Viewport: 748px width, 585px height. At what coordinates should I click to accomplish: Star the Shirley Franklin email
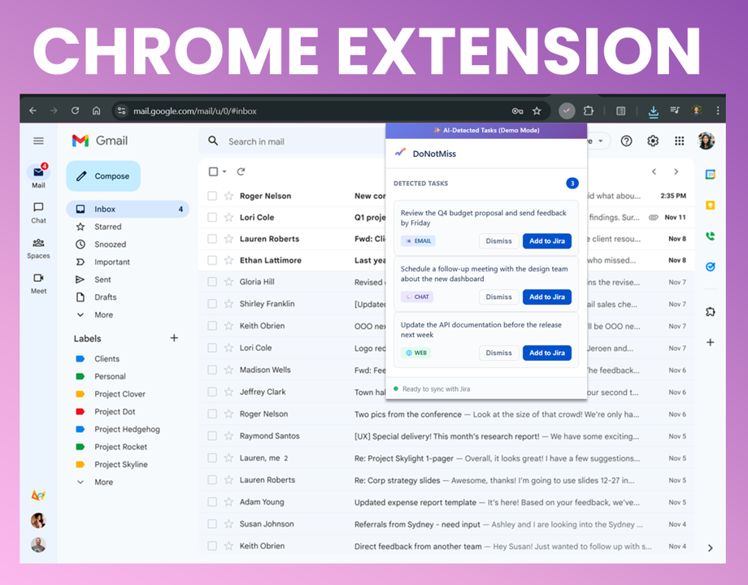coord(229,304)
